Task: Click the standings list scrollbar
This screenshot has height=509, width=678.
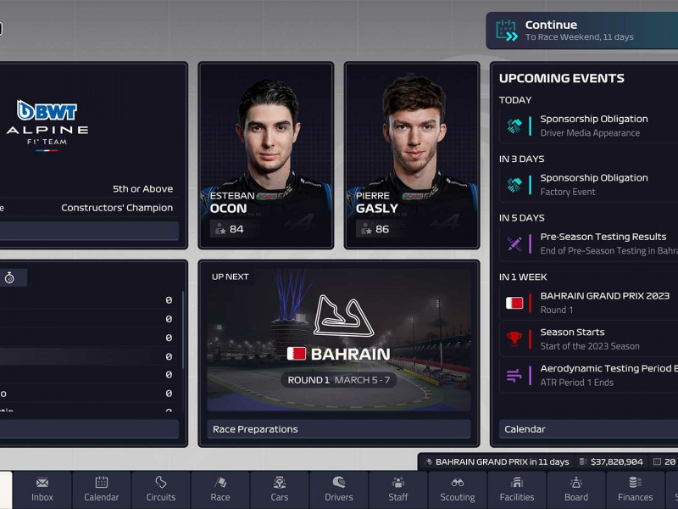Action: tap(183, 329)
